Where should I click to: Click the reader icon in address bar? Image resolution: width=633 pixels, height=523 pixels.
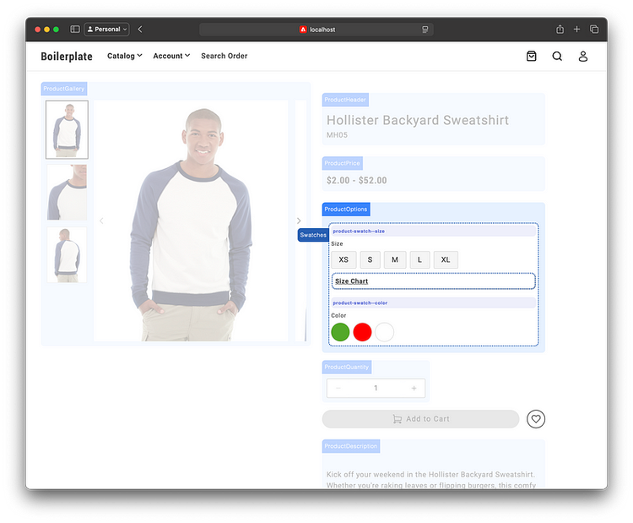coord(425,30)
